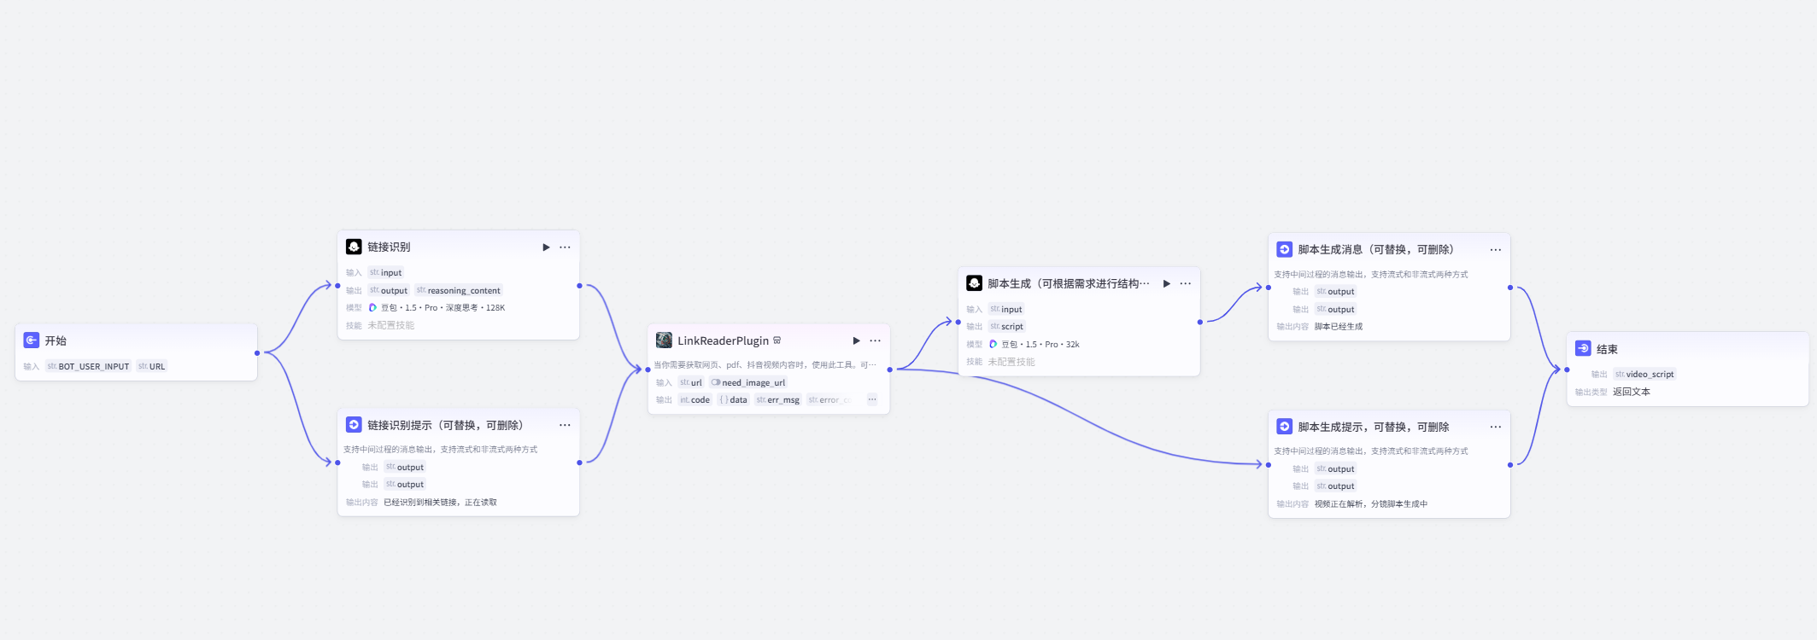
Task: Run the 链接识别 node test
Action: pyautogui.click(x=546, y=247)
